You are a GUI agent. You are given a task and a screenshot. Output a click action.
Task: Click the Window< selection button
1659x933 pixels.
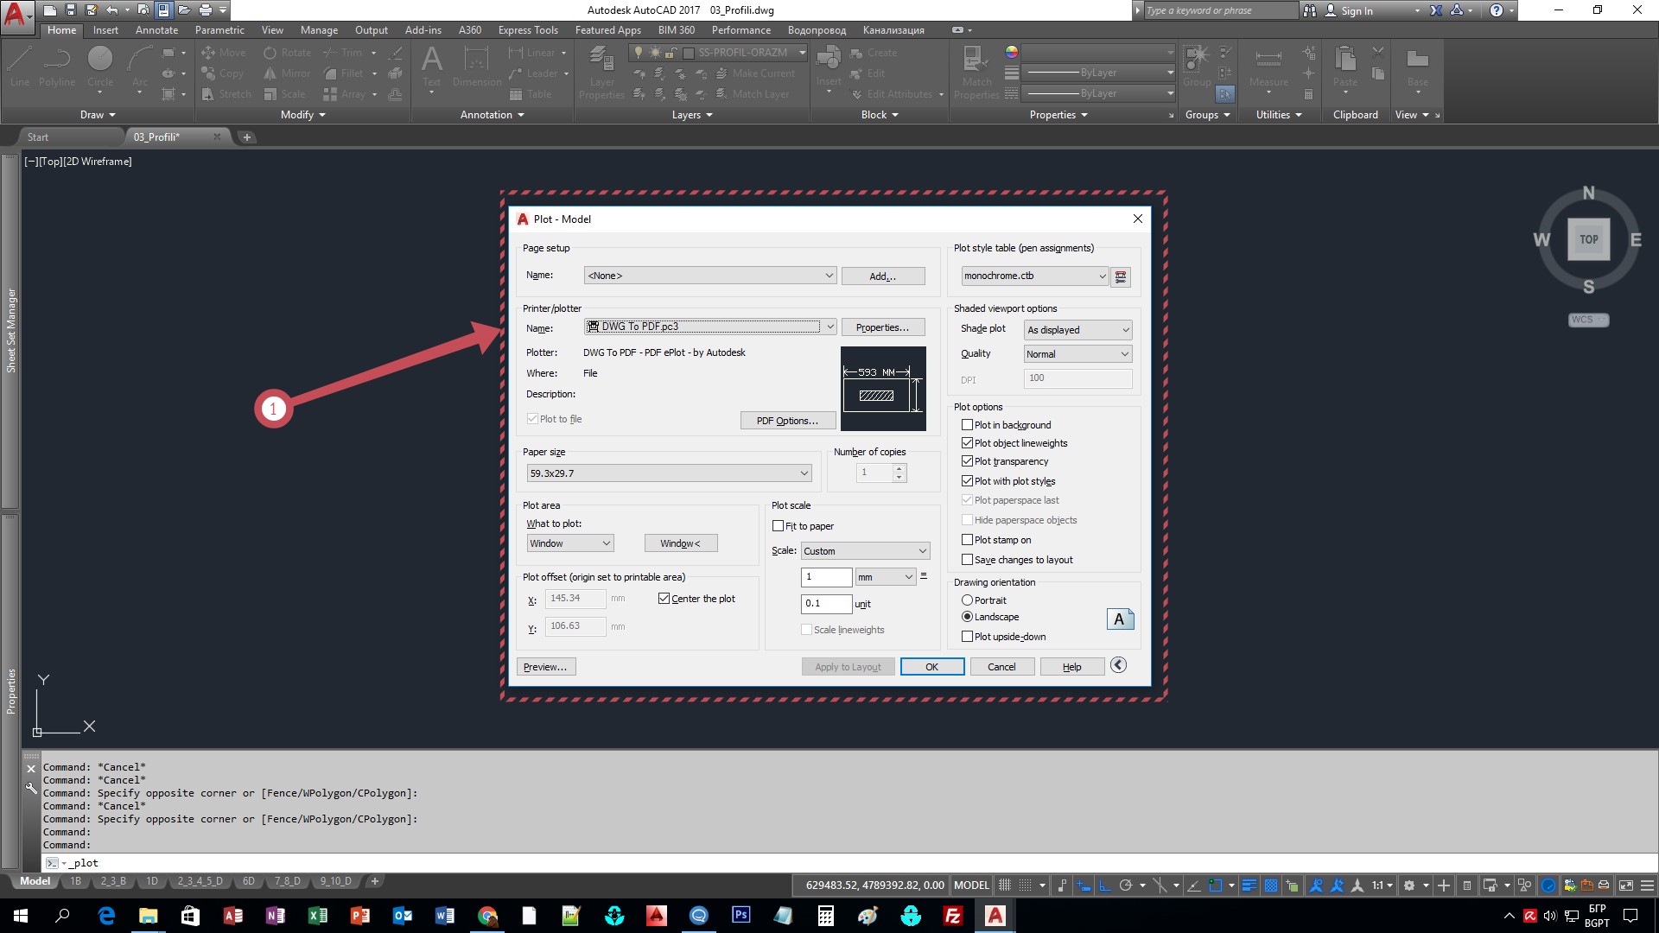pos(681,543)
